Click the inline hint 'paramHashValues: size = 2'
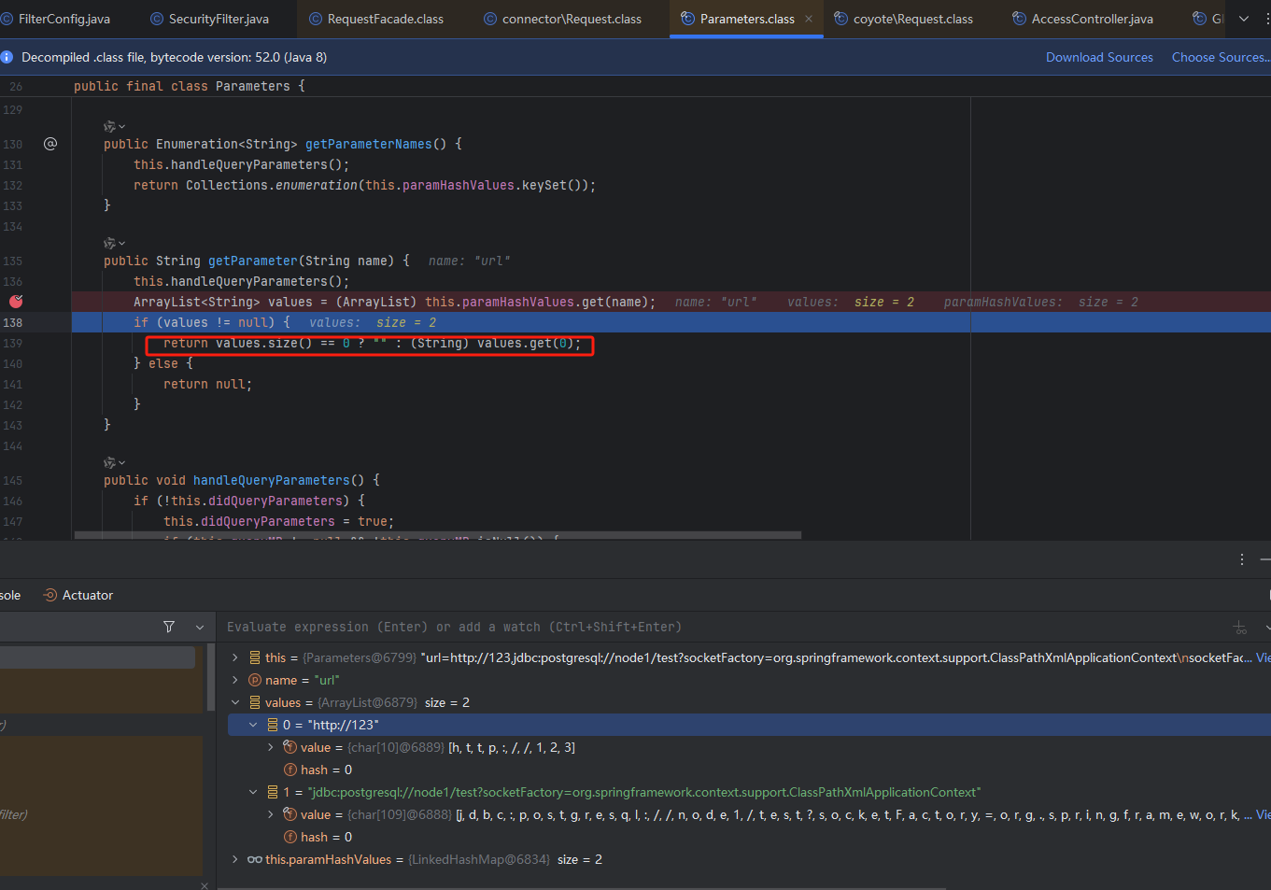The height and width of the screenshot is (890, 1271). tap(1041, 302)
